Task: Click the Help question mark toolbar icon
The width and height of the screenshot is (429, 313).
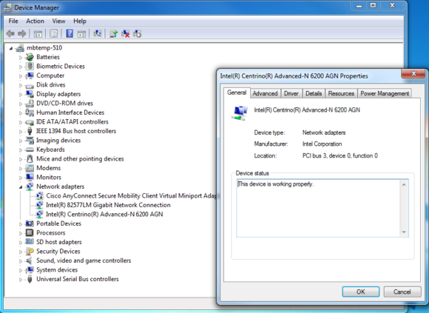Action: [70, 33]
